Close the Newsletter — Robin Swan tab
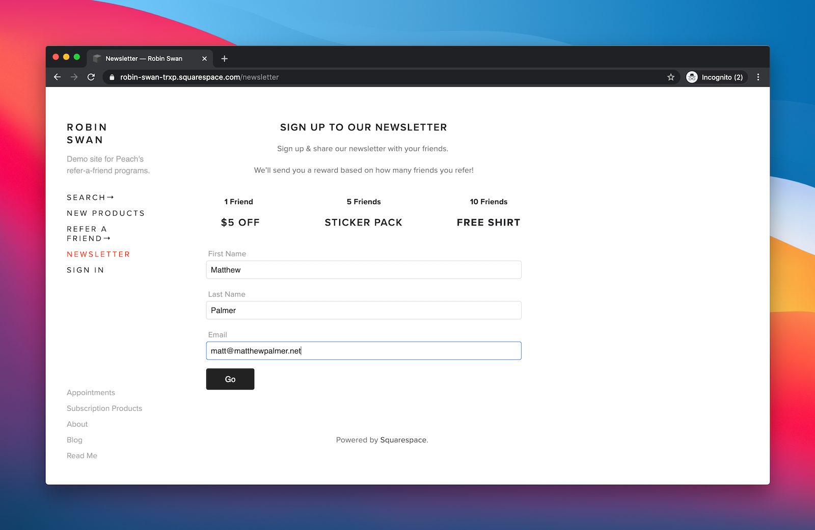Screen dimensions: 815x530 coord(204,59)
